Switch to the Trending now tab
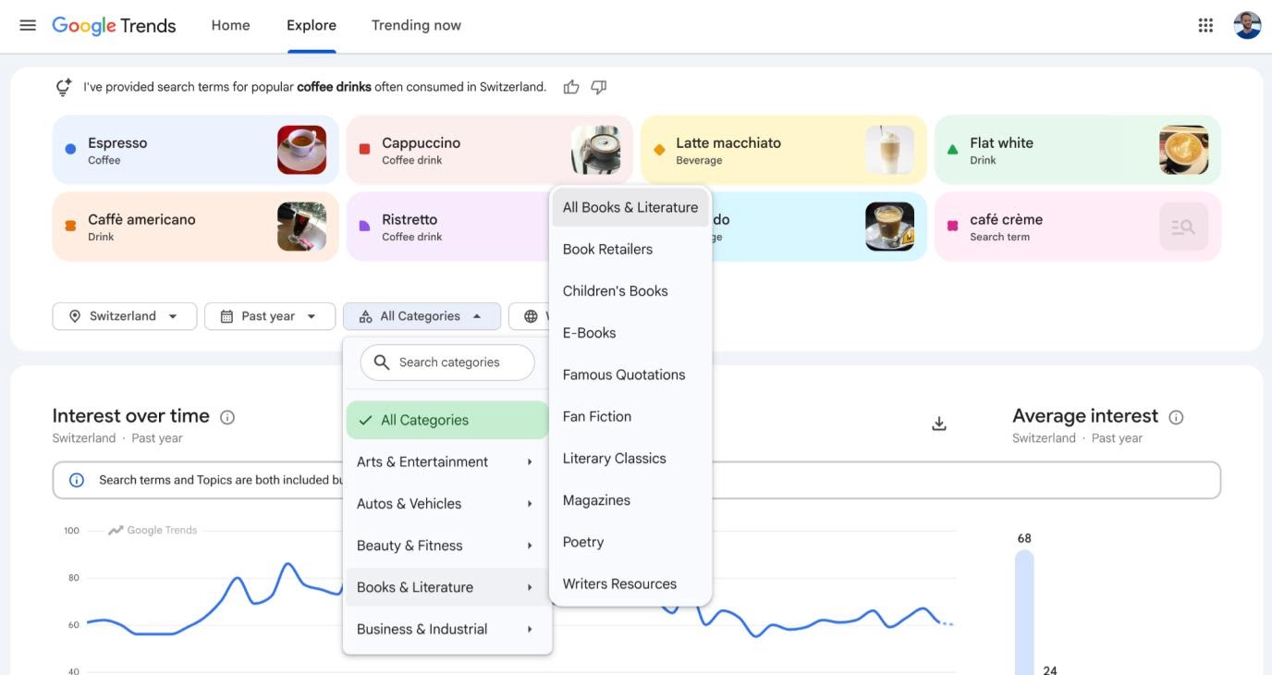Screen dimensions: 1272x675 point(416,25)
